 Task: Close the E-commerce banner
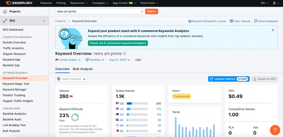click(x=273, y=30)
